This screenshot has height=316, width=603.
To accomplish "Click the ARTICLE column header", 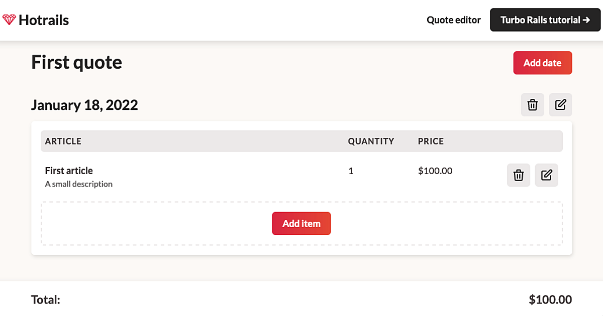I will [63, 141].
